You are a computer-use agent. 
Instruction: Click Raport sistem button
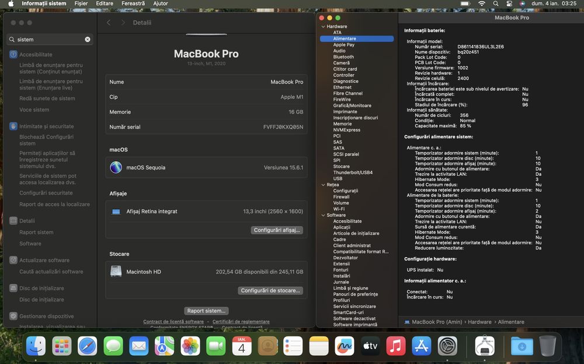tap(206, 311)
